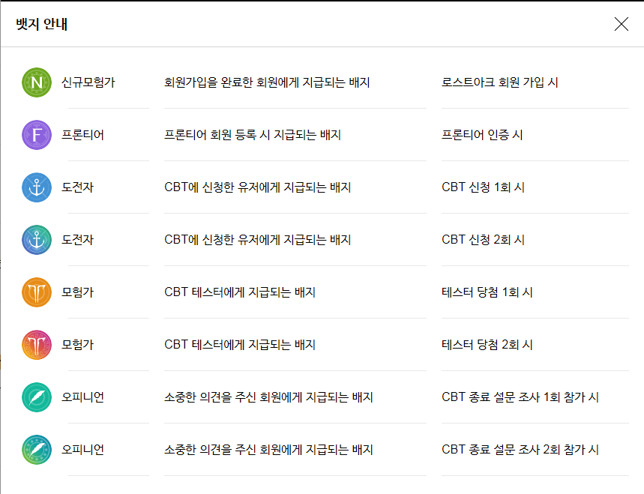Select feather 오피니언 badge for 설문 조사 1회

tap(37, 397)
